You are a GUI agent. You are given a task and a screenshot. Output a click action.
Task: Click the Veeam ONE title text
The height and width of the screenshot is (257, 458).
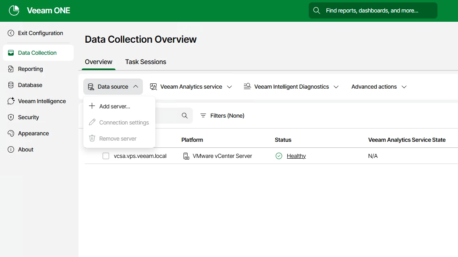point(48,10)
